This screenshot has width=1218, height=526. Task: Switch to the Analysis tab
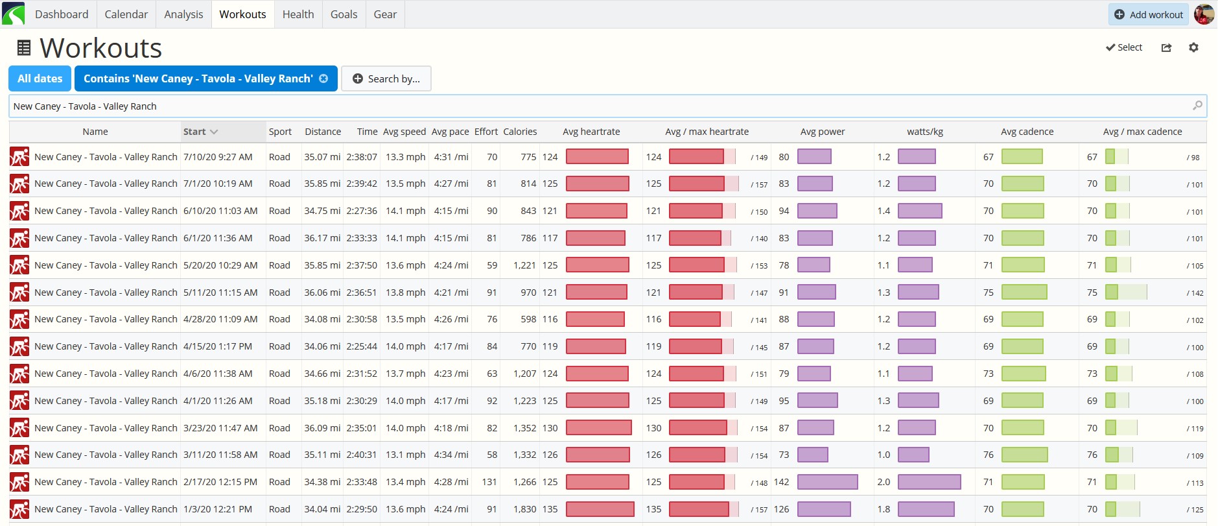pyautogui.click(x=183, y=14)
